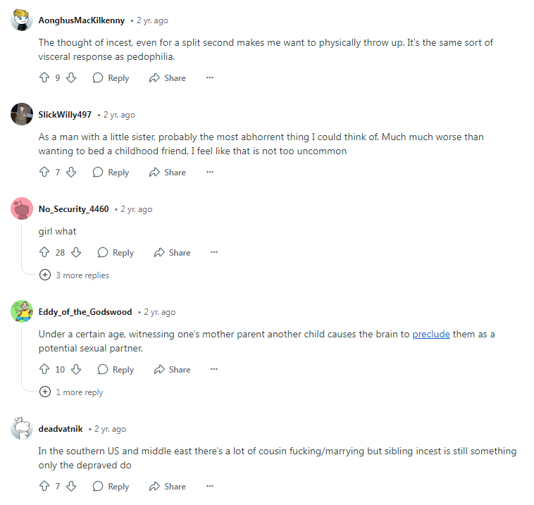Screen dimensions: 534x505
Task: Open more options on deadvatnik's comment
Action: tap(209, 487)
